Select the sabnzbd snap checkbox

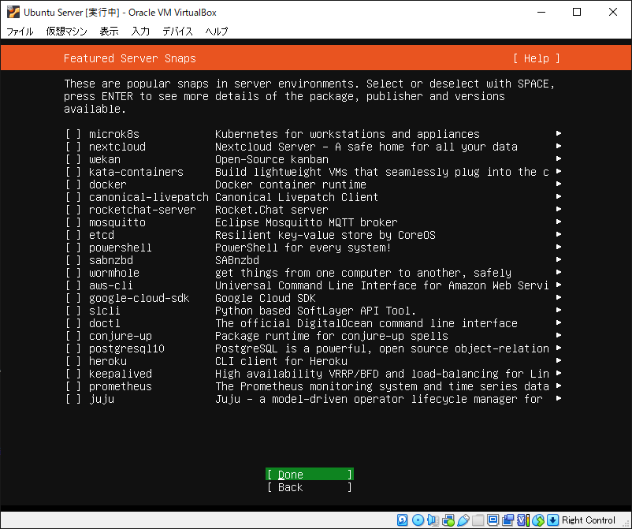click(x=73, y=260)
